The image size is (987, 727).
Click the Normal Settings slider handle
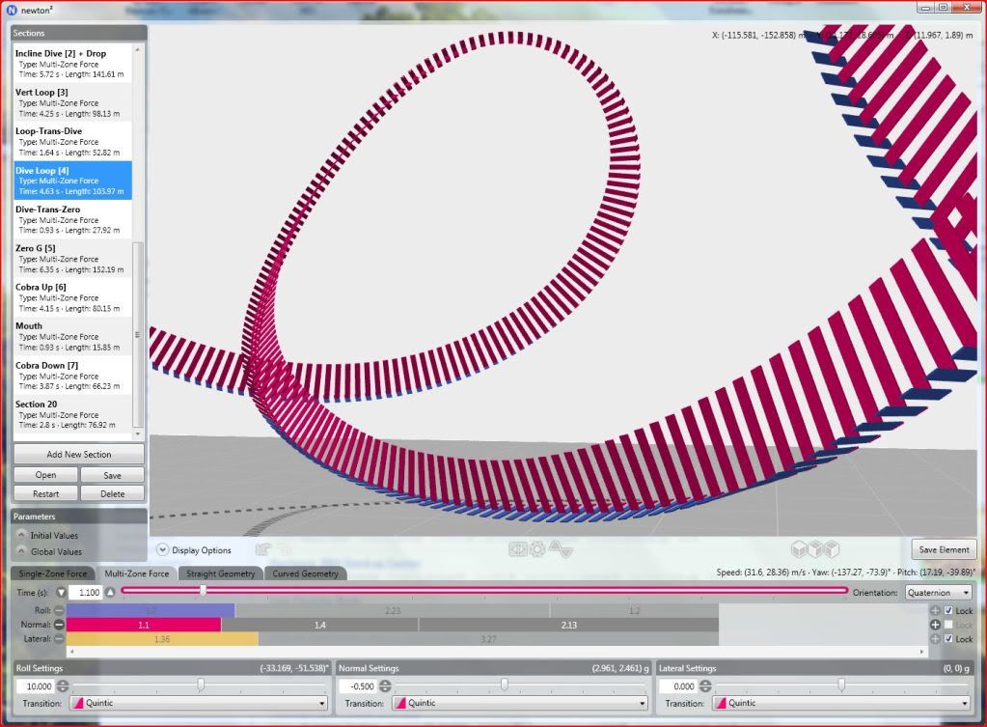click(x=505, y=685)
